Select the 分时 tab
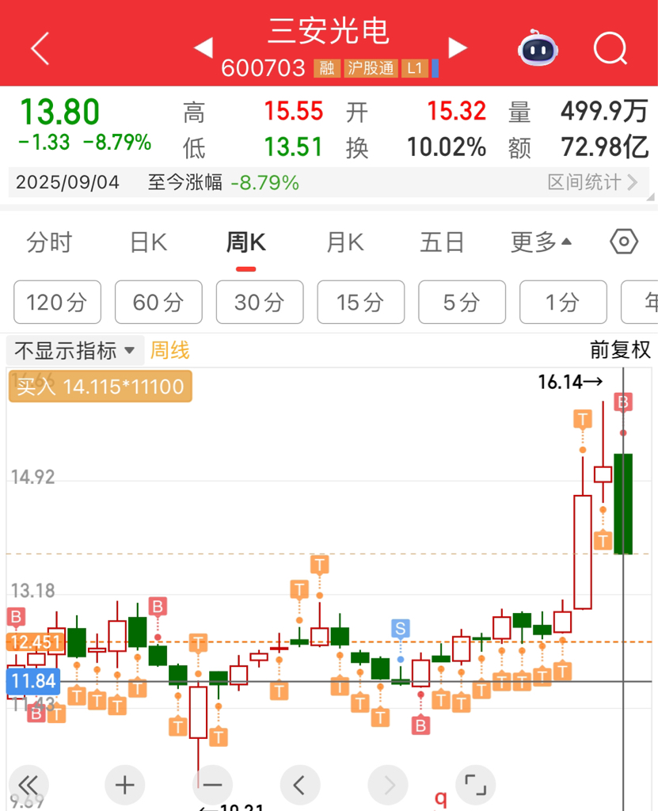This screenshot has height=811, width=658. pyautogui.click(x=50, y=242)
